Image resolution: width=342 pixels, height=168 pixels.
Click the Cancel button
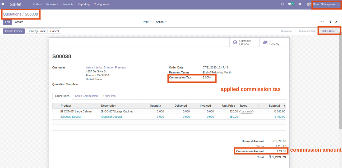click(x=55, y=31)
